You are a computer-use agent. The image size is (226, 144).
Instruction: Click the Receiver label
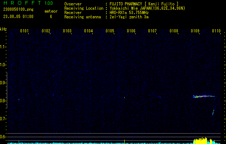(73, 13)
